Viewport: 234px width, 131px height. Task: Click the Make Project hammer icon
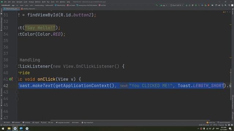[156, 5]
